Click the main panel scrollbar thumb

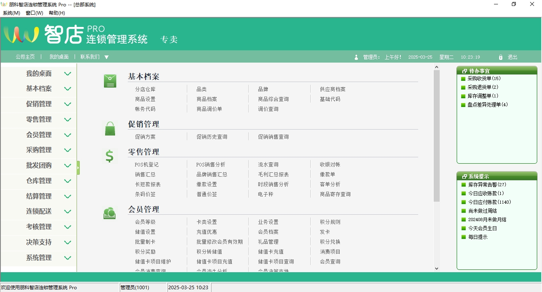tap(436, 136)
